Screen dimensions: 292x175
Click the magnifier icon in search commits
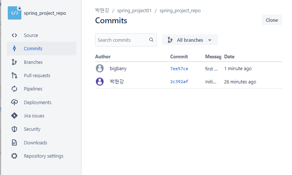pos(151,40)
